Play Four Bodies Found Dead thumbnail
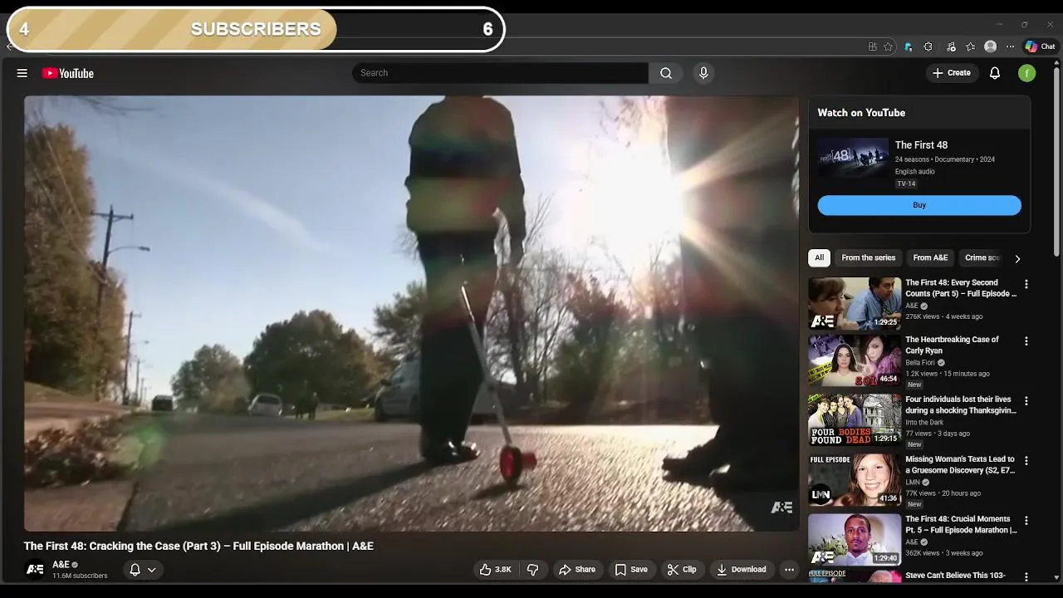This screenshot has width=1063, height=598. point(855,420)
